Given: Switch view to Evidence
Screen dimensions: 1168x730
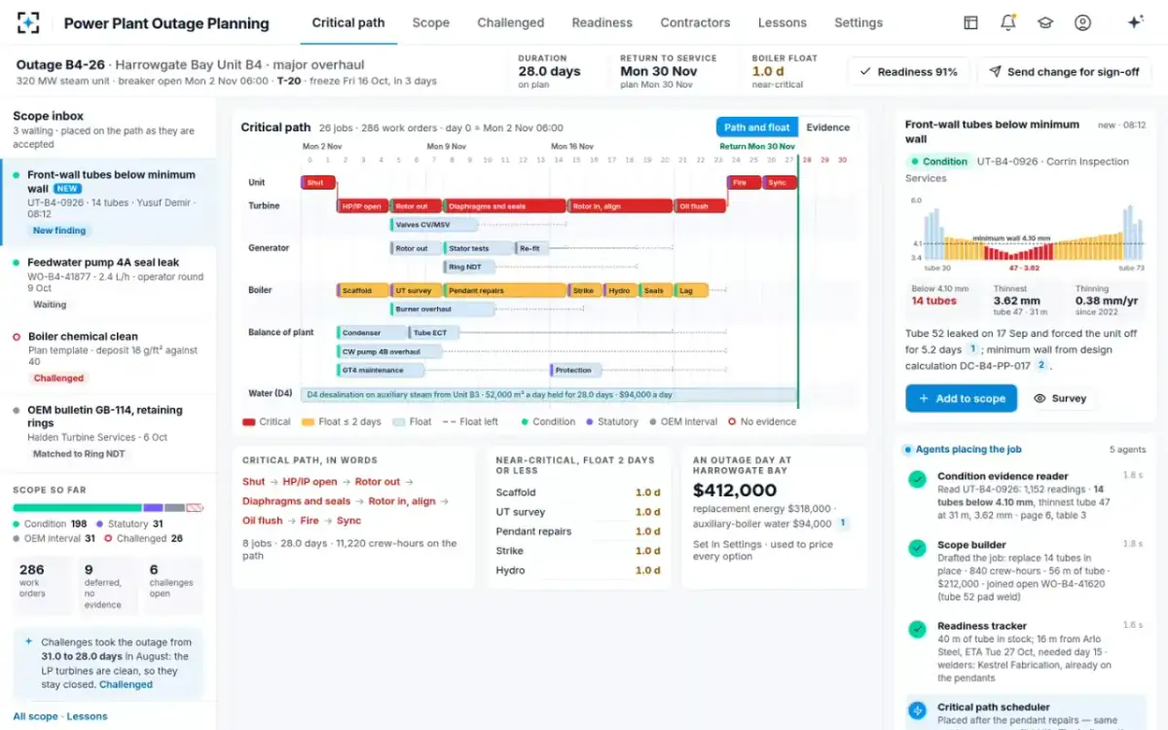Looking at the screenshot, I should point(828,128).
